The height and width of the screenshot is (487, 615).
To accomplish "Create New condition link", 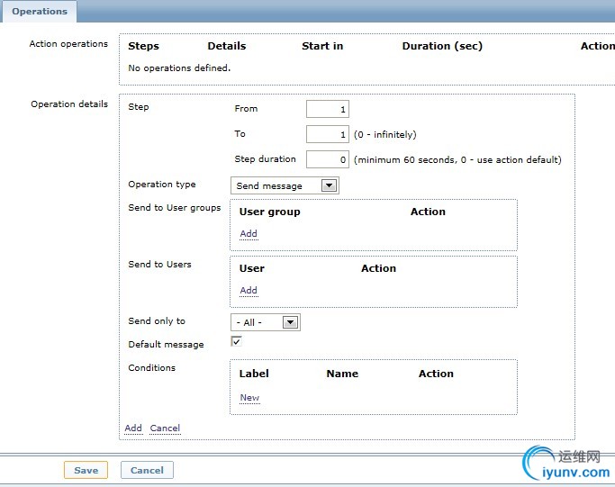I will coord(249,398).
